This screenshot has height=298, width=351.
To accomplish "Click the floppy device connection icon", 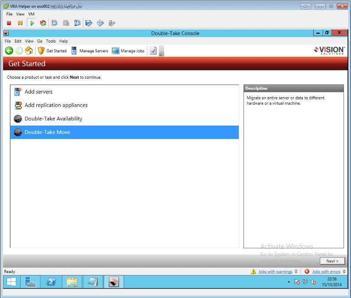I will (89, 23).
